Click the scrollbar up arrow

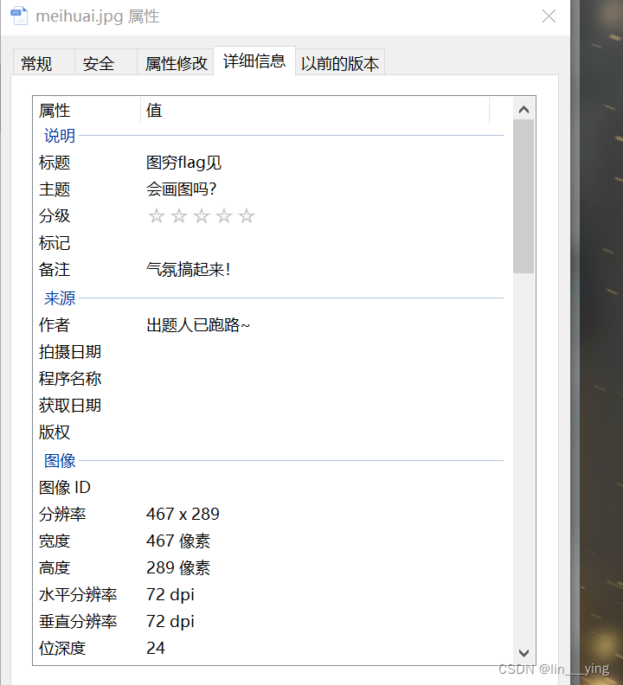point(523,109)
